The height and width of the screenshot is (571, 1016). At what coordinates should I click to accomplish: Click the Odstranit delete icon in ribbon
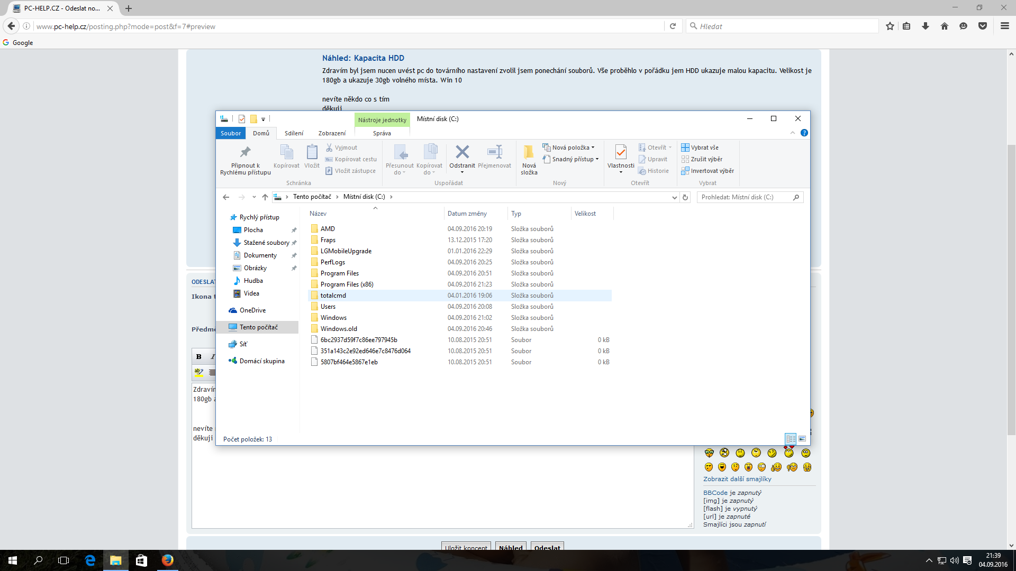coord(462,153)
